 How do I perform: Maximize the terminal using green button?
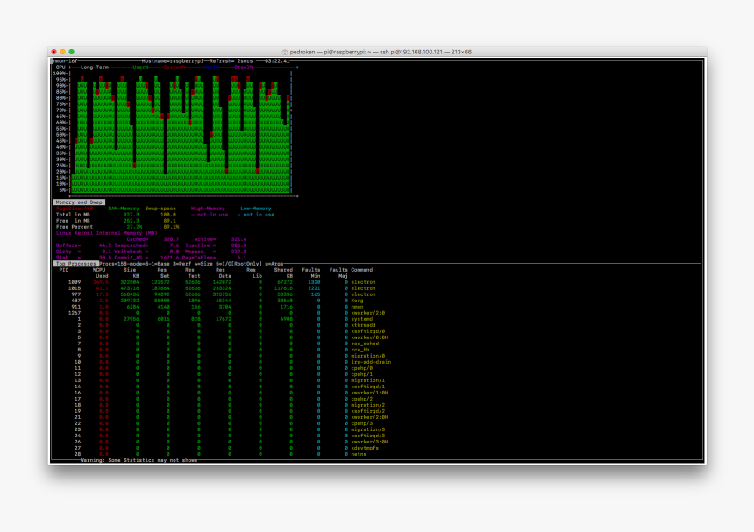coord(71,52)
